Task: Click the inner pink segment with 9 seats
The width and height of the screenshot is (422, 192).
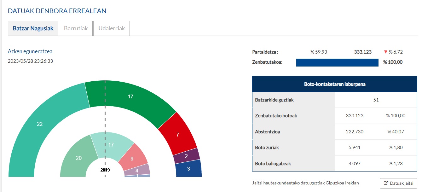Action: 132,159
